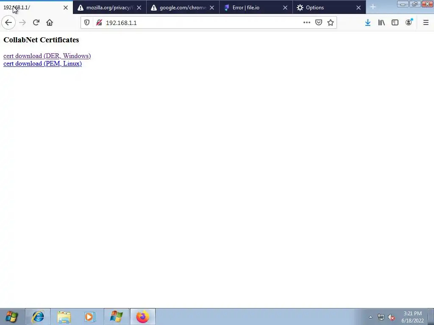Switch to the mozilla.org/privacy tab

pos(110,8)
